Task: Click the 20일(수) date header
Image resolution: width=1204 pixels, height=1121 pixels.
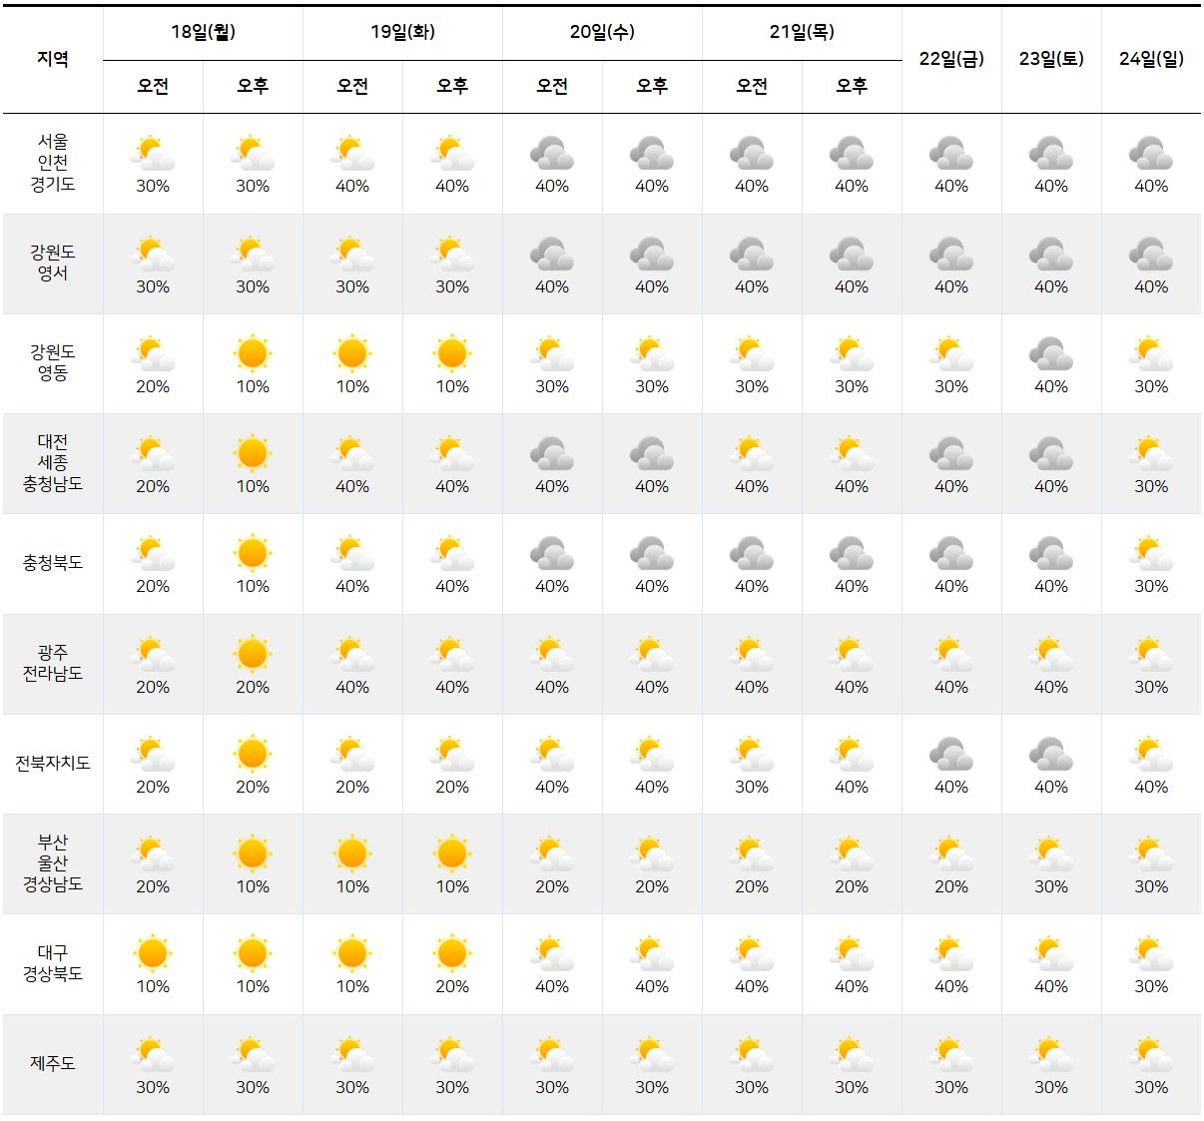Action: 602,32
